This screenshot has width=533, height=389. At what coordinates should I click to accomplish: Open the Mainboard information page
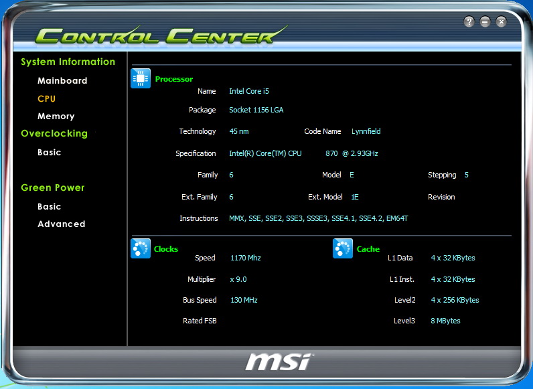pyautogui.click(x=62, y=80)
